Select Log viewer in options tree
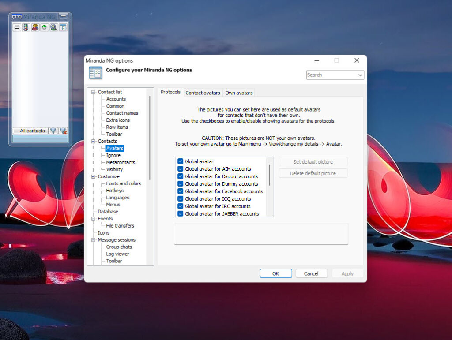This screenshot has width=452, height=340. tap(117, 254)
